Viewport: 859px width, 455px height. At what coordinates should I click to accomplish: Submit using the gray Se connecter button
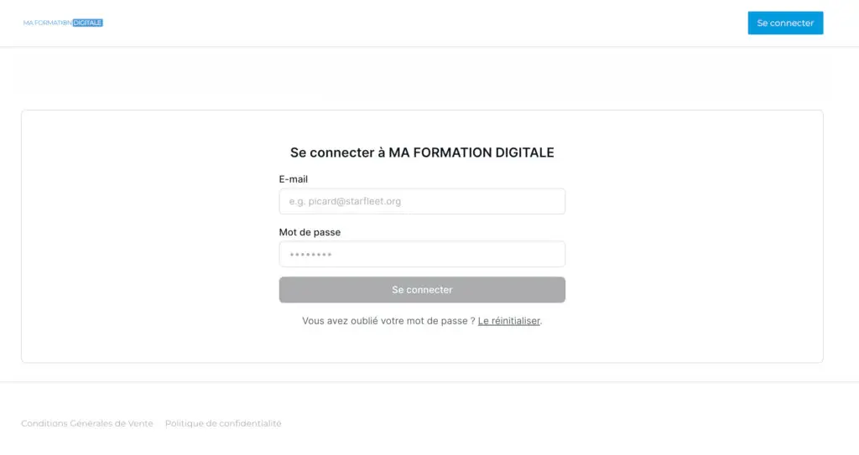pyautogui.click(x=422, y=290)
